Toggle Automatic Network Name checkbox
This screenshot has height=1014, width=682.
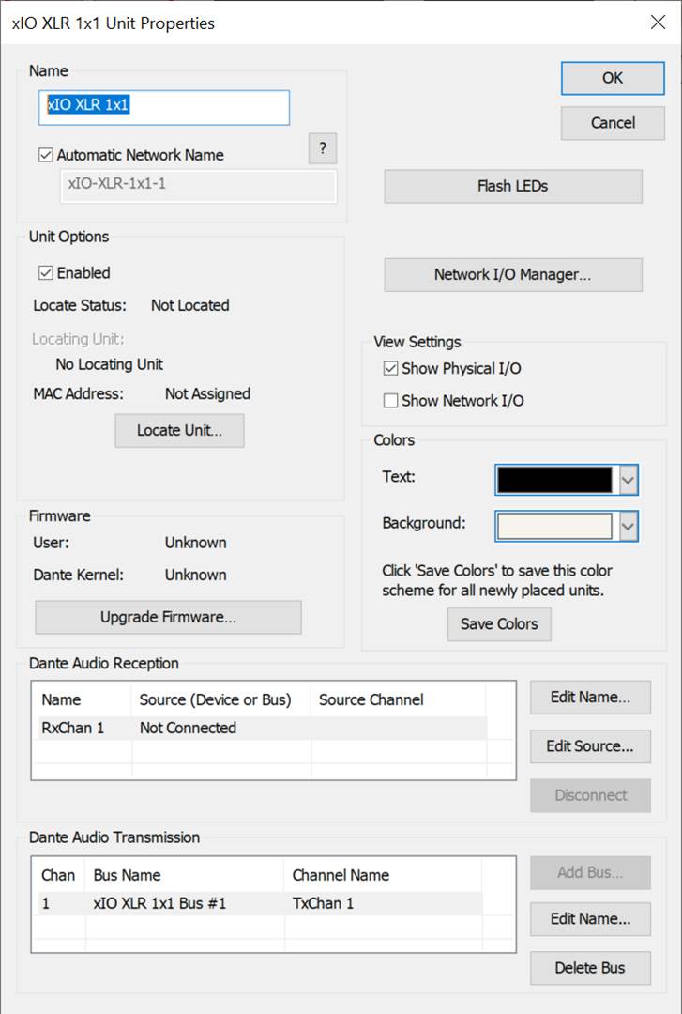click(x=46, y=155)
